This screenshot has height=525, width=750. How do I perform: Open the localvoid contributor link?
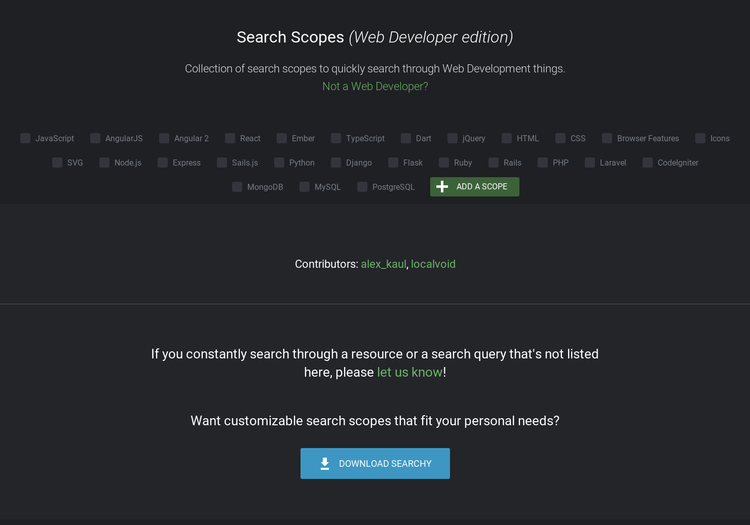pos(433,264)
